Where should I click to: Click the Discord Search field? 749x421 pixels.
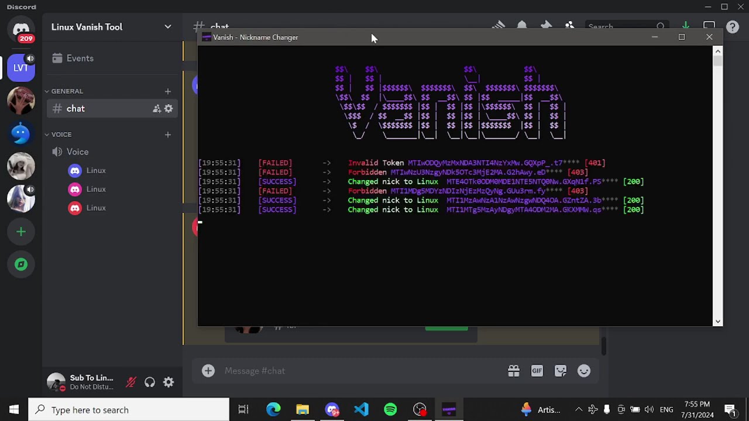coord(626,27)
